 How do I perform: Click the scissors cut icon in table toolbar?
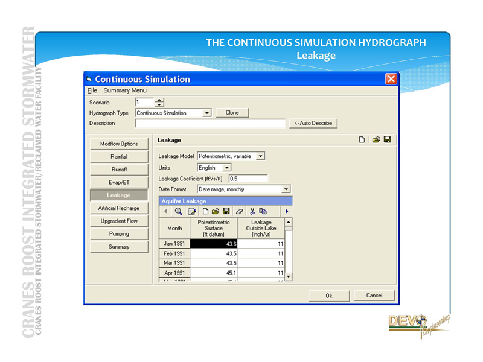252,212
